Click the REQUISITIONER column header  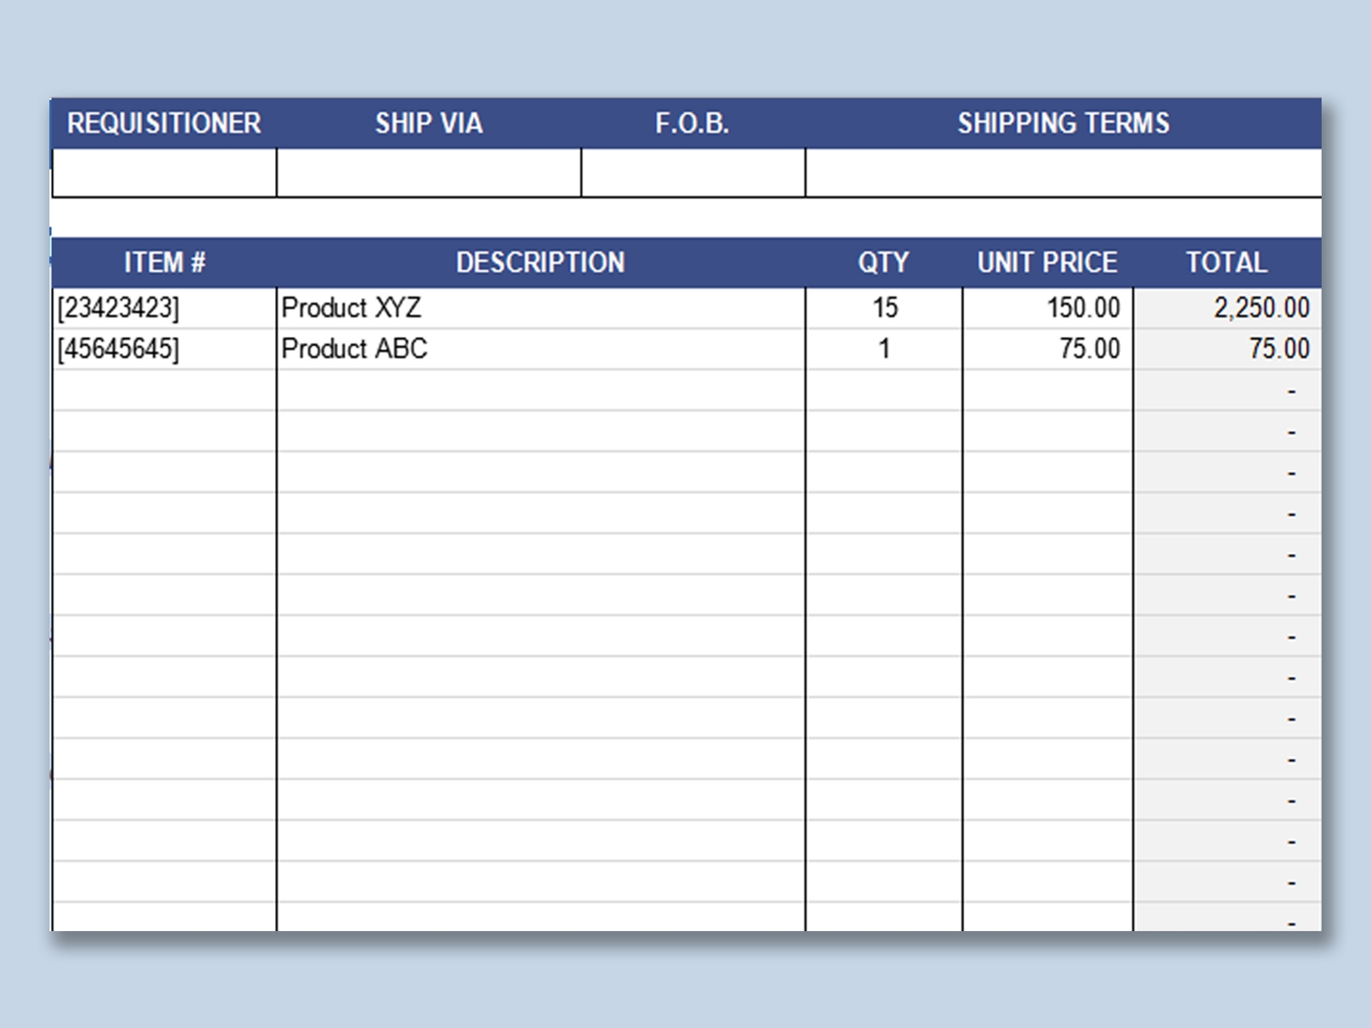[x=164, y=123]
